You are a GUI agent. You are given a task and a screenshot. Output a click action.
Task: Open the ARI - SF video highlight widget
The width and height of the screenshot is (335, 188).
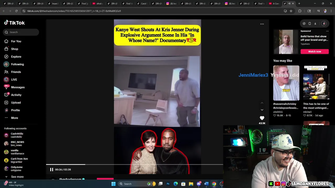(x=13, y=184)
